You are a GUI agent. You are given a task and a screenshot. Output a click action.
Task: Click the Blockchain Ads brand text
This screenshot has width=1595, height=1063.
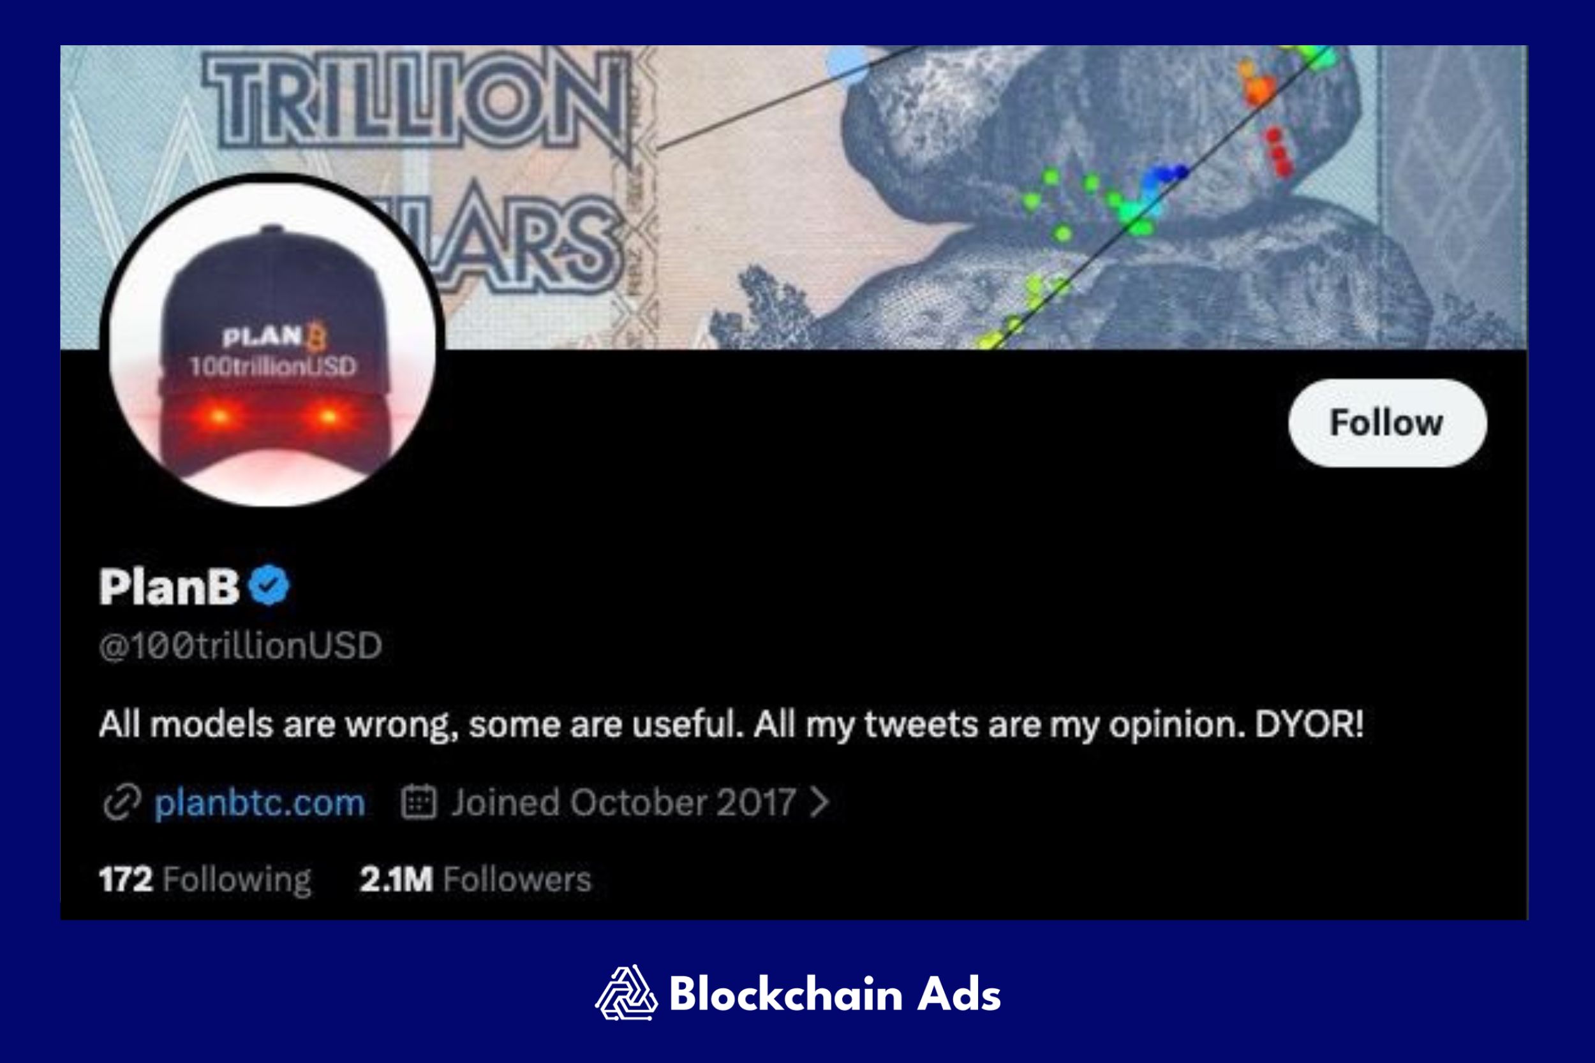(x=835, y=995)
